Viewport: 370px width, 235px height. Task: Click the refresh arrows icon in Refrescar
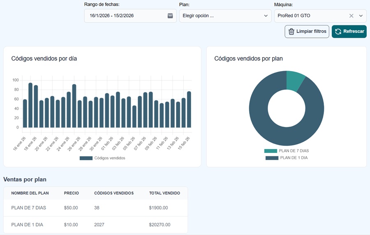point(338,32)
